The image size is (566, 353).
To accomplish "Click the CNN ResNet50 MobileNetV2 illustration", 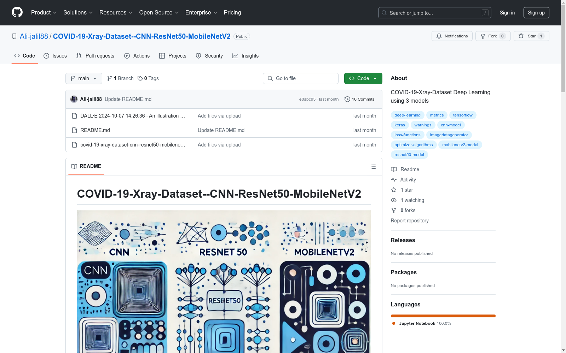I will pos(224,282).
